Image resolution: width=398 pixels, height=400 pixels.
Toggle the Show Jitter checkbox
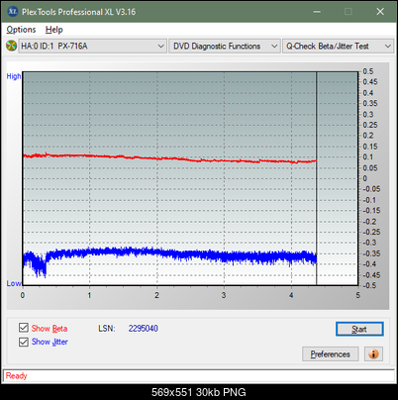point(24,342)
